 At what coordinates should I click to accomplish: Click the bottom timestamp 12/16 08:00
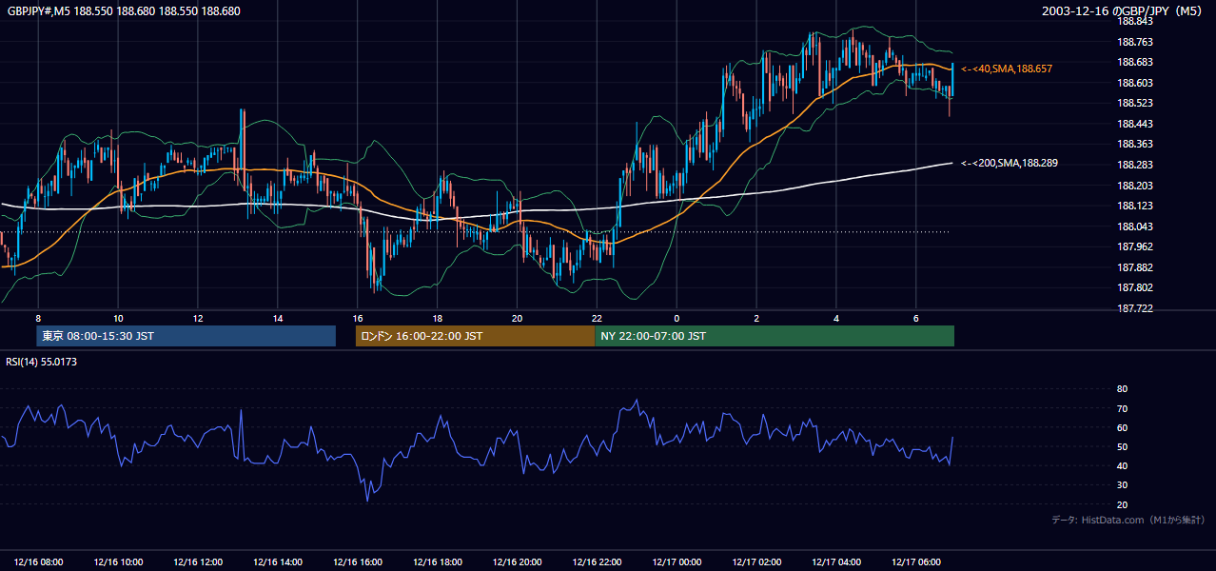point(38,561)
